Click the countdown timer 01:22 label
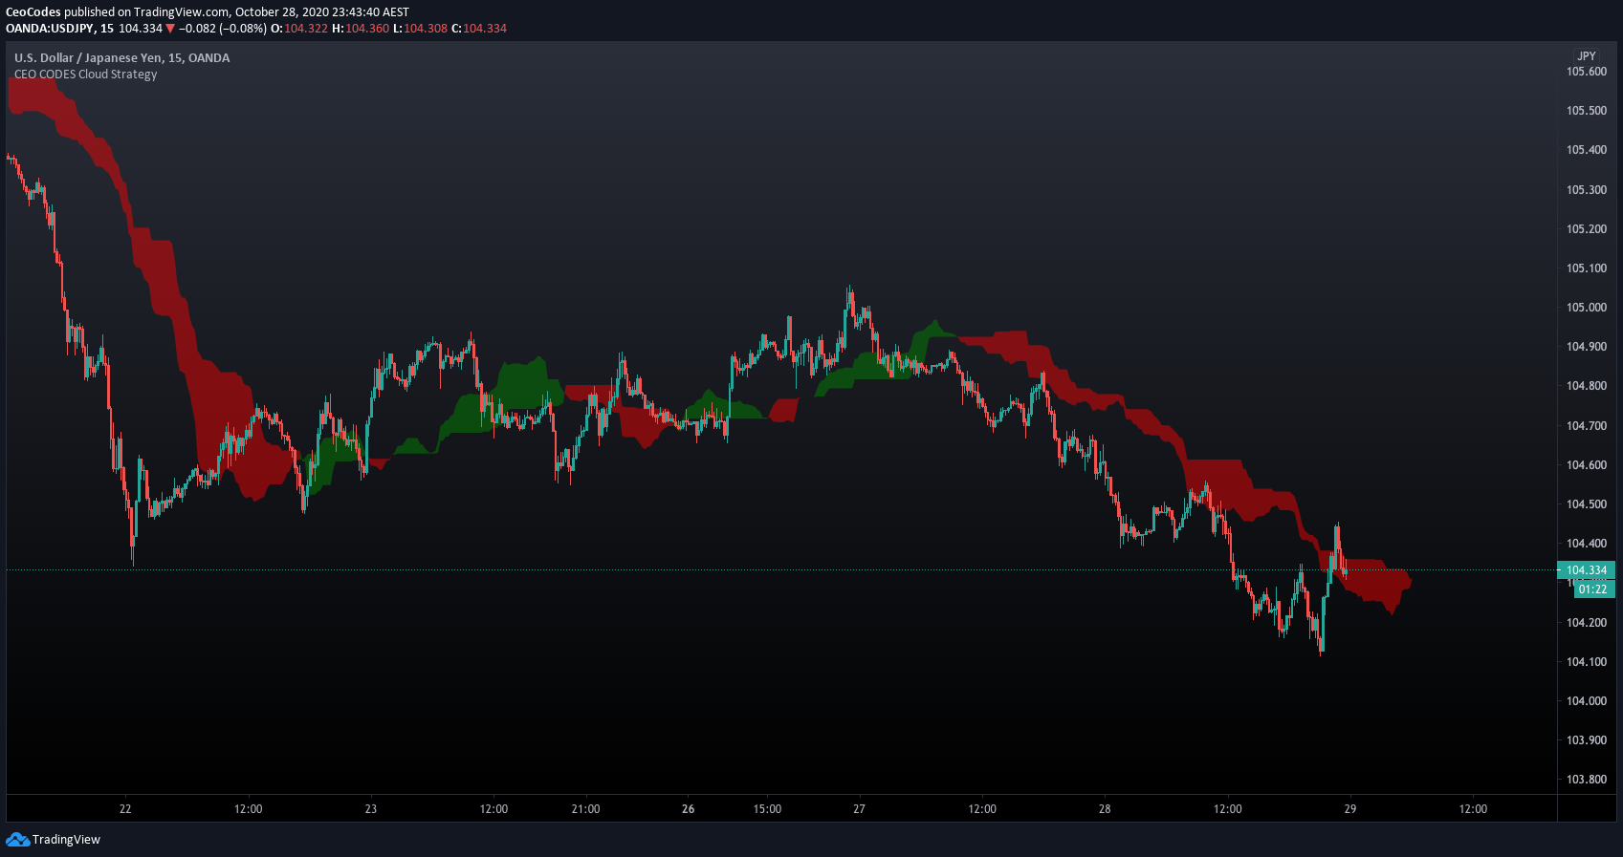This screenshot has height=857, width=1623. pos(1593,589)
